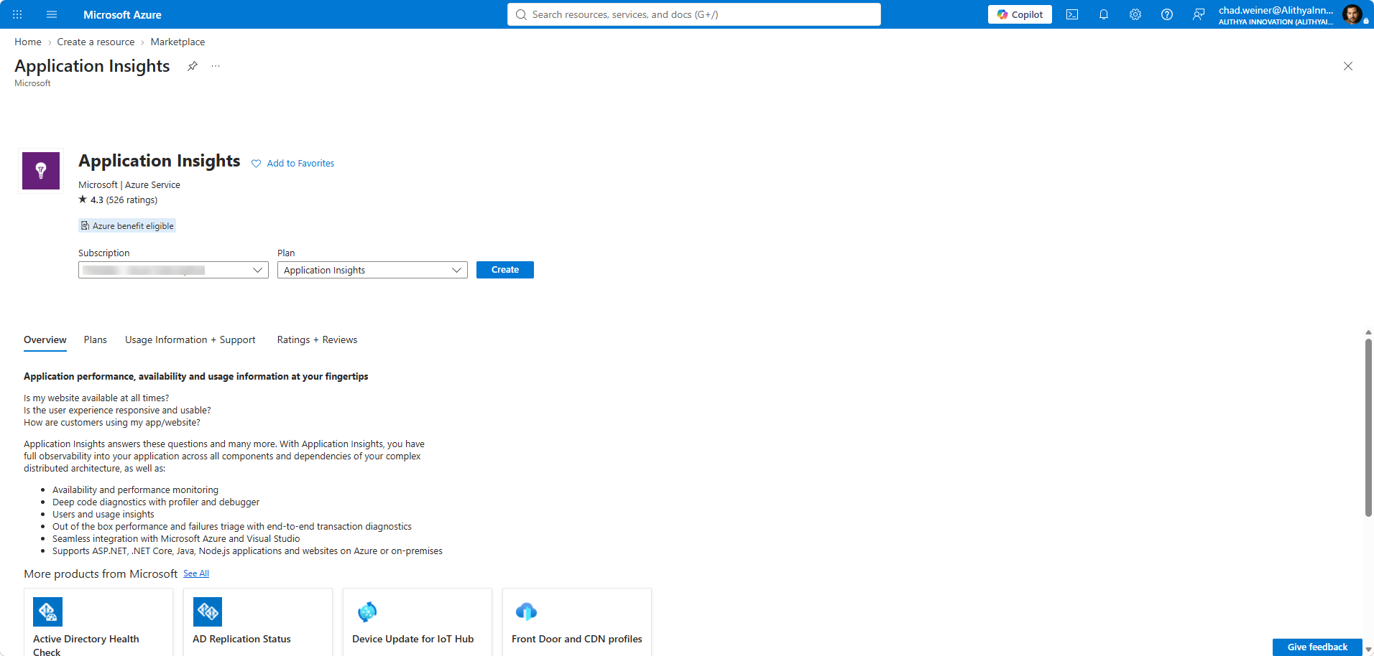Go to Home breadcrumb

[28, 42]
